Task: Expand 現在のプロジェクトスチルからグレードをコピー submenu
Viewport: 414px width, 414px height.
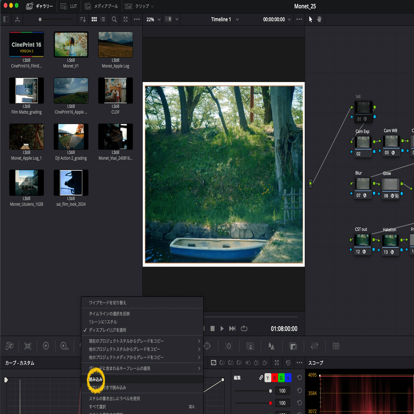Action: coord(142,341)
